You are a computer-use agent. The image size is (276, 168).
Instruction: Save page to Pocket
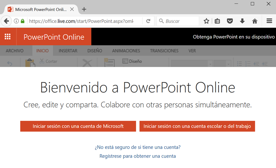coord(230,21)
